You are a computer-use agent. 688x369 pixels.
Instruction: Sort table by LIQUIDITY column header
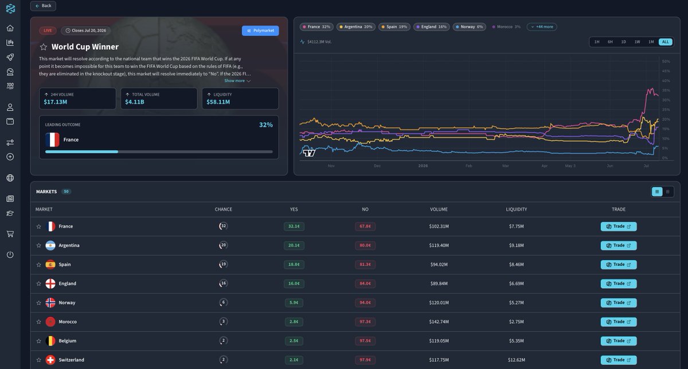coord(517,209)
